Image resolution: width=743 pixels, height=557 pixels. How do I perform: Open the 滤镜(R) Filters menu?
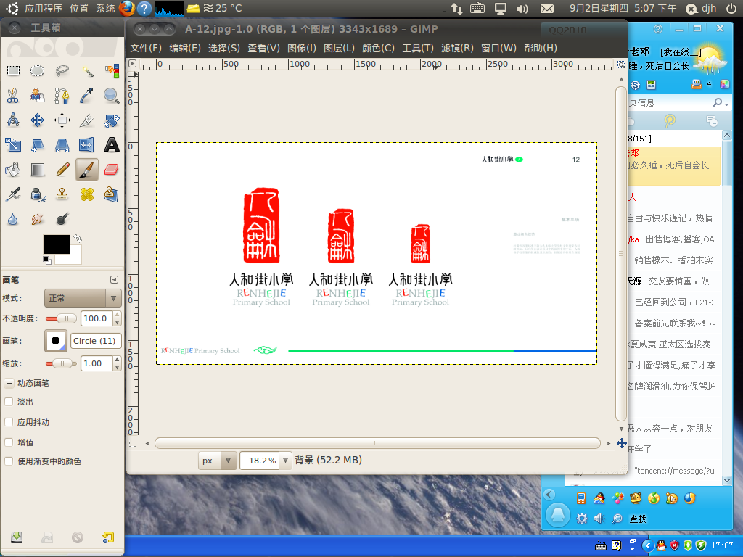(457, 49)
